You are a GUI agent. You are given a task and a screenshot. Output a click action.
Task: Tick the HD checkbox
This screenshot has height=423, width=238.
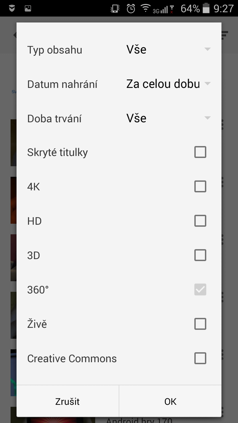click(200, 221)
